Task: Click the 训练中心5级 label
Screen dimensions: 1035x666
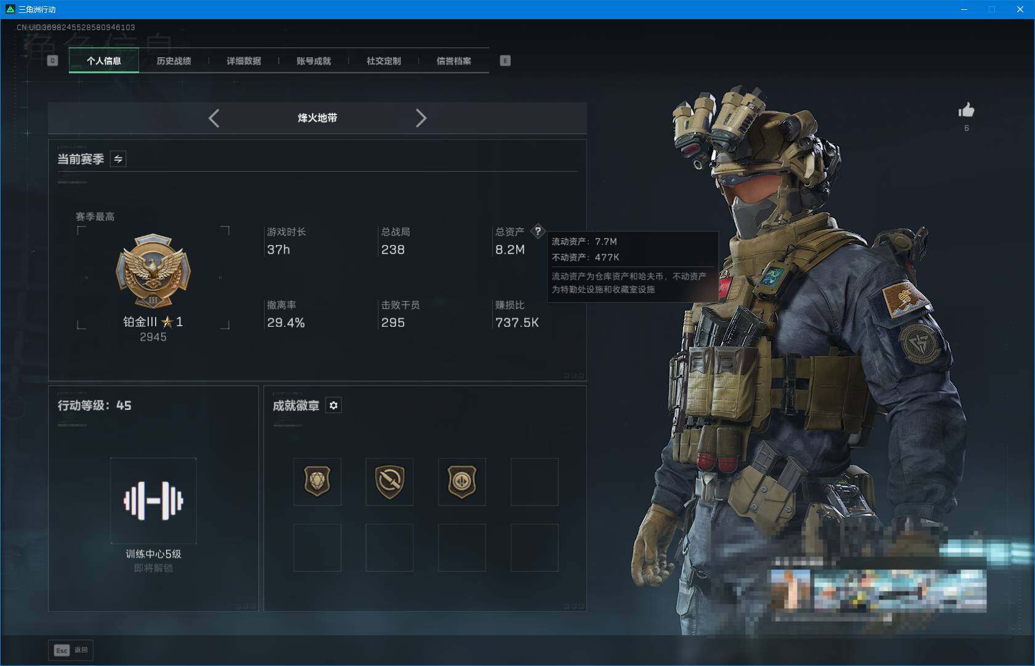Action: (x=154, y=554)
